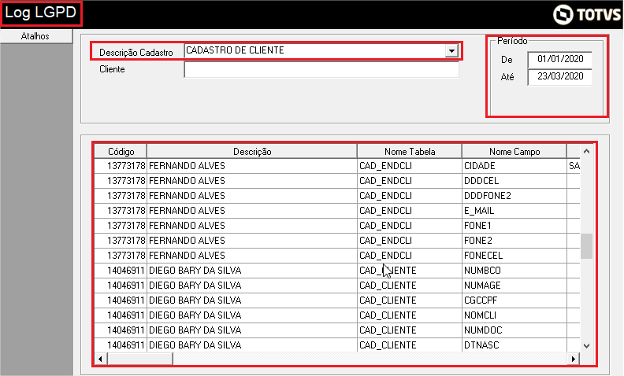Click the De date field 01/01/2020
This screenshot has height=376, width=624.
pos(560,59)
